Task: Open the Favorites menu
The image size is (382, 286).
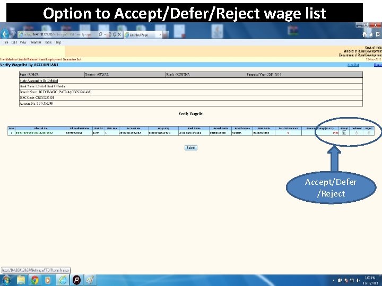Action: pos(35,42)
